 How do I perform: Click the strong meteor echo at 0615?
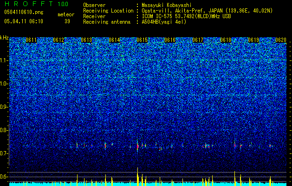pos(138,146)
